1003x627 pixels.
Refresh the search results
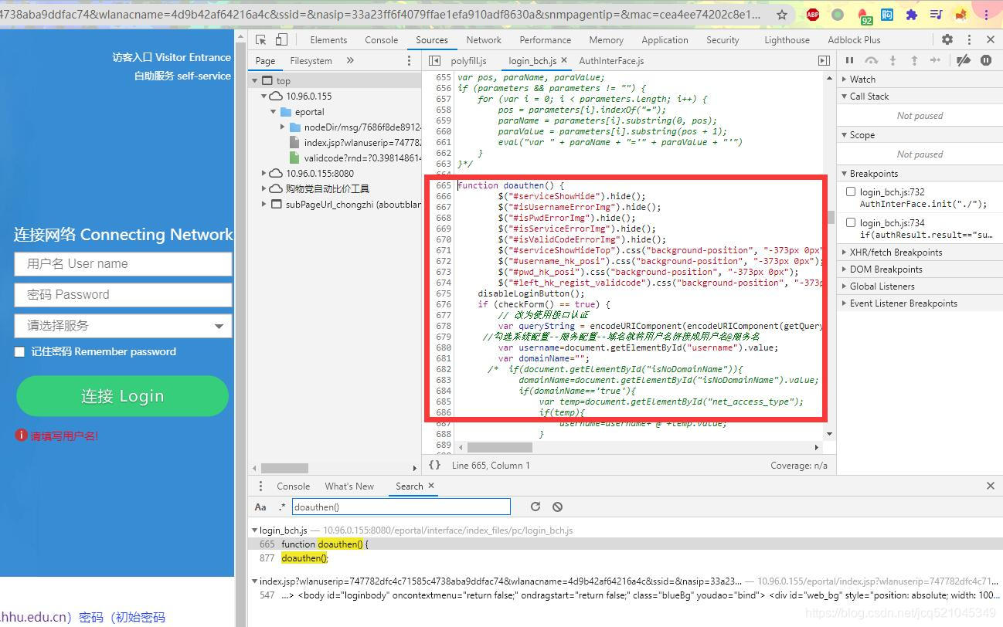coord(535,507)
